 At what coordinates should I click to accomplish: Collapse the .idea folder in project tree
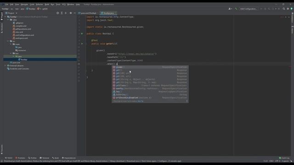pyautogui.click(x=8, y=20)
